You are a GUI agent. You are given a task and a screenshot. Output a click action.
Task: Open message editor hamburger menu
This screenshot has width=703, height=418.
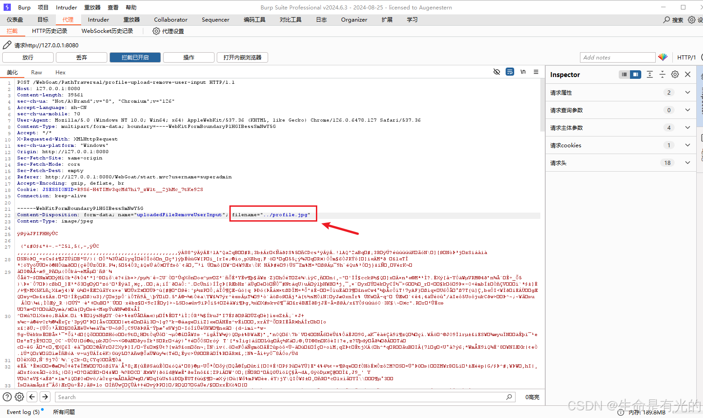click(x=536, y=72)
